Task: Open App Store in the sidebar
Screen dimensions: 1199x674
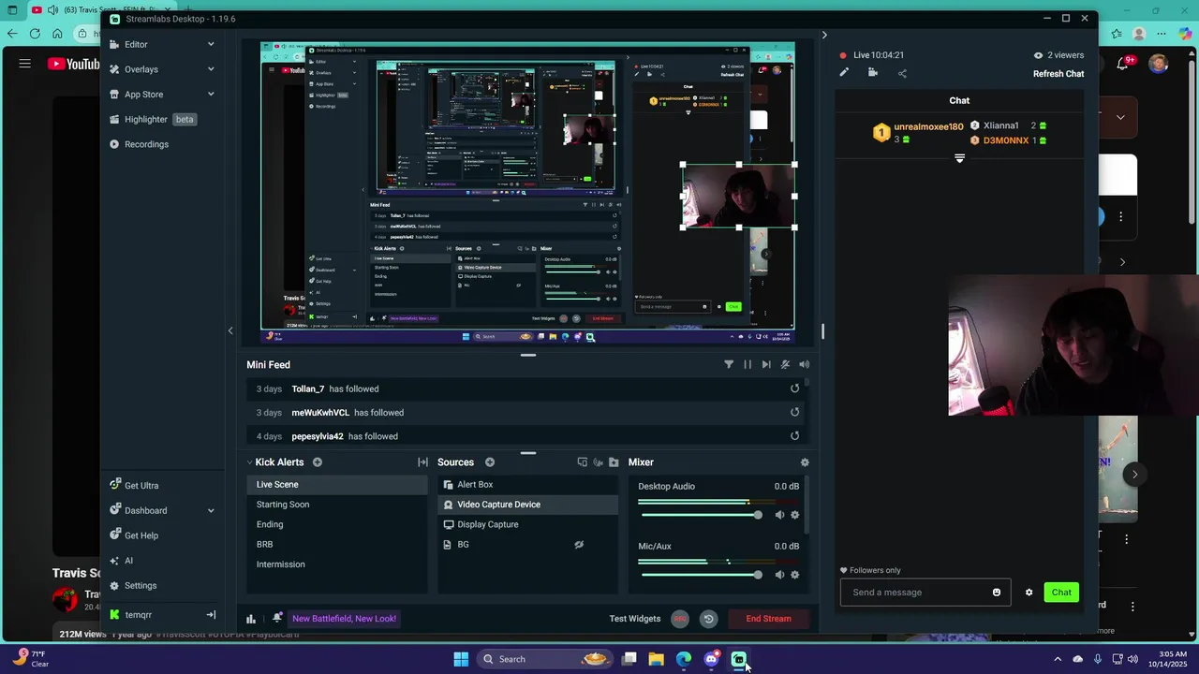Action: coord(143,95)
